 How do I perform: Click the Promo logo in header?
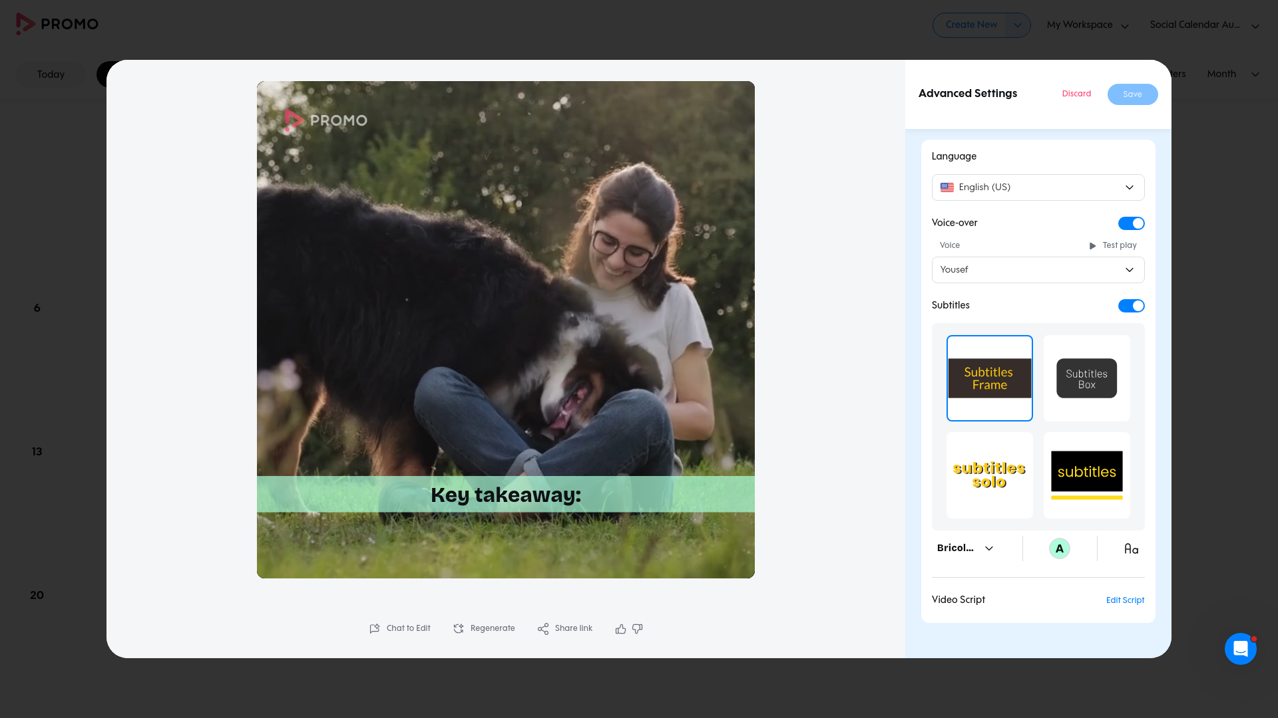[57, 24]
